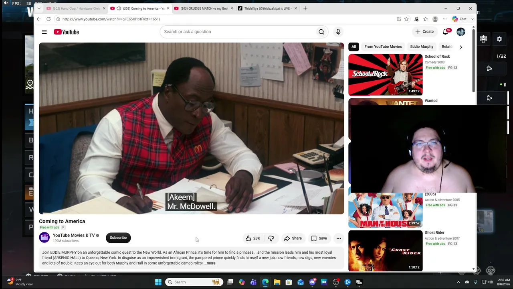The image size is (513, 289).
Task: Open the Ghost Rider thumbnail
Action: point(385,251)
